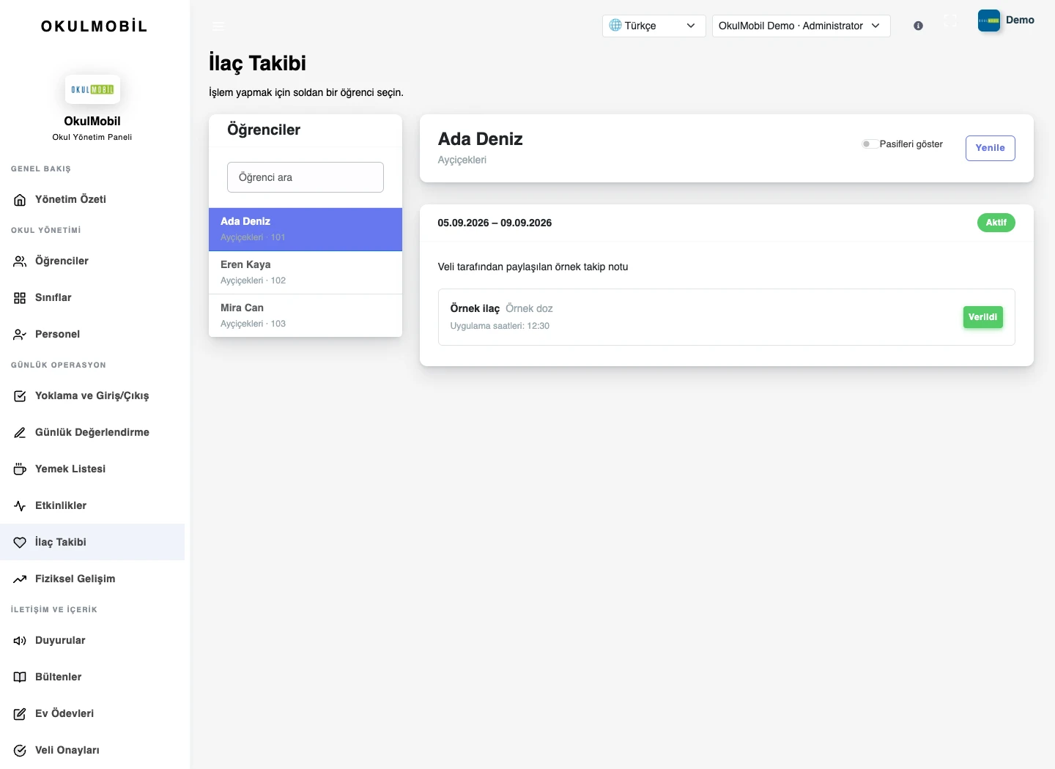
Task: Click the info circle icon in header
Action: coord(918,26)
